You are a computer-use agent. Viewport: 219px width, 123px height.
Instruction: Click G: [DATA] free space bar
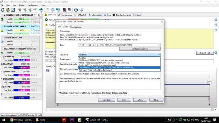[22, 90]
